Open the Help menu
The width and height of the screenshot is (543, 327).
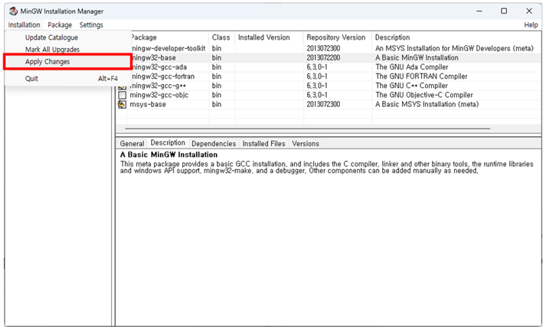[531, 25]
